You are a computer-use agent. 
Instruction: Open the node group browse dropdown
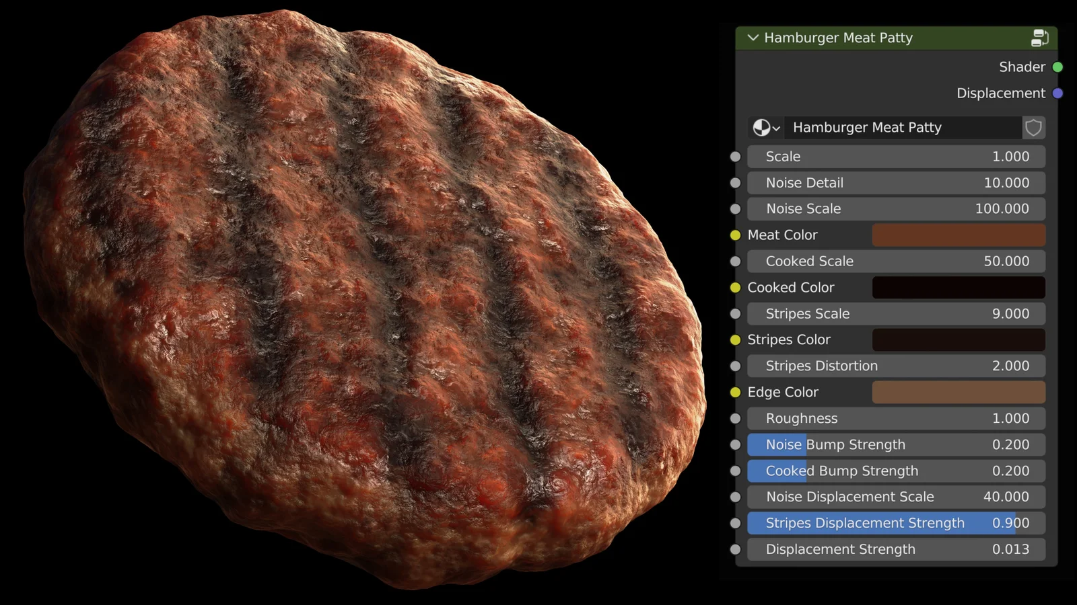click(766, 128)
